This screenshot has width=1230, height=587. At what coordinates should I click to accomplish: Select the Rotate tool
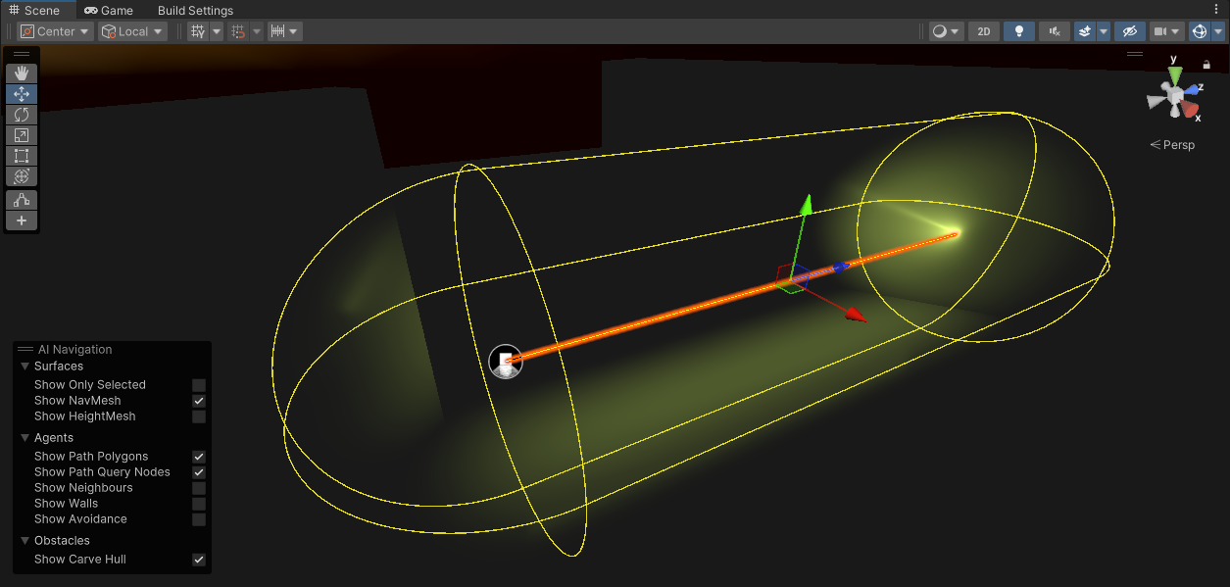(x=21, y=114)
